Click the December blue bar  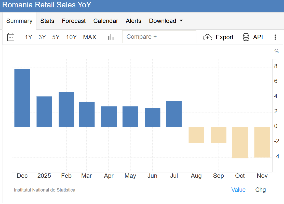(x=22, y=98)
